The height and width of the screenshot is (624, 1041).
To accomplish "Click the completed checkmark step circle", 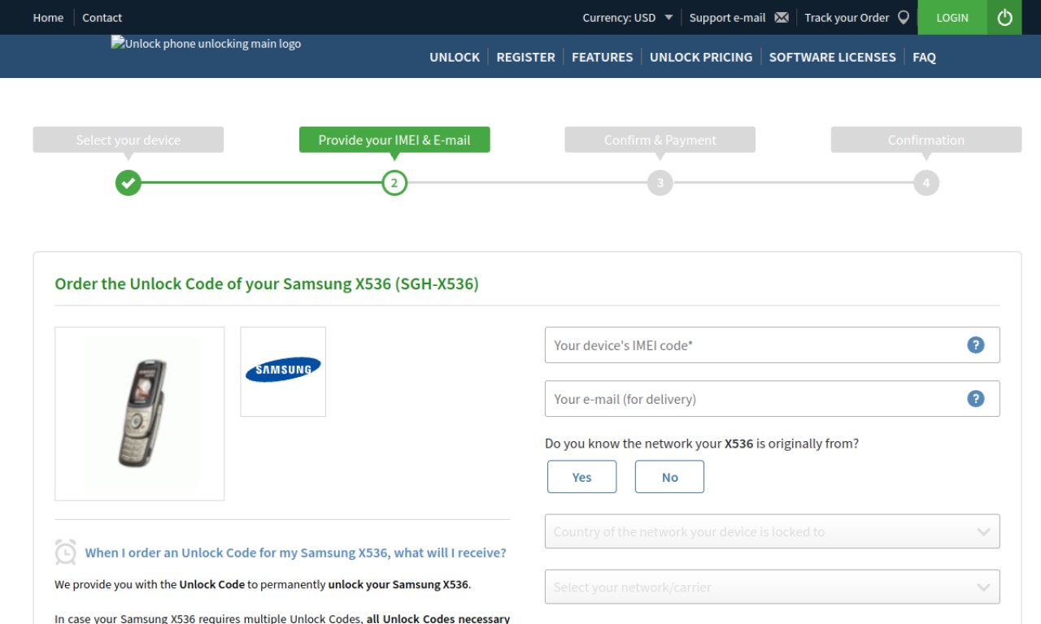I will 128,183.
